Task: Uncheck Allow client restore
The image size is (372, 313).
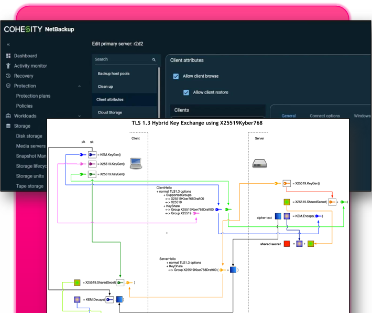Action: pyautogui.click(x=186, y=92)
